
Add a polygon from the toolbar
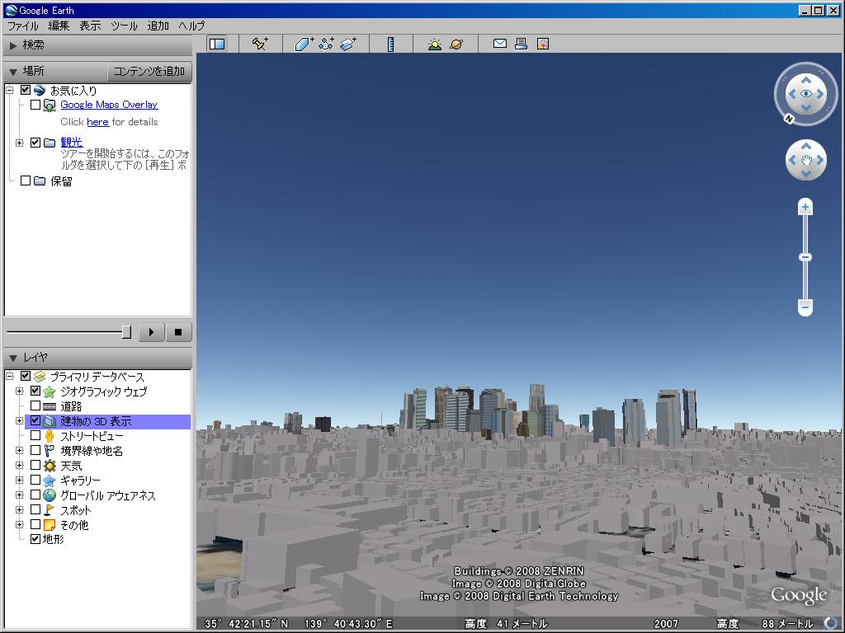pyautogui.click(x=304, y=44)
